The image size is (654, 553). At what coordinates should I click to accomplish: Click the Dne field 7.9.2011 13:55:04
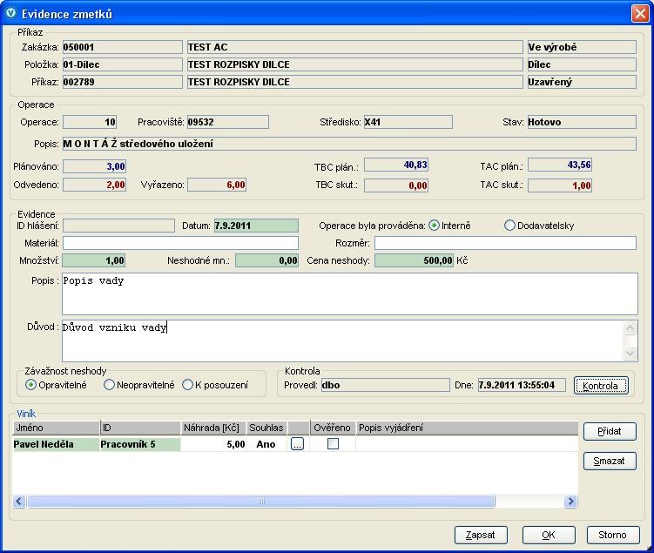coord(522,385)
